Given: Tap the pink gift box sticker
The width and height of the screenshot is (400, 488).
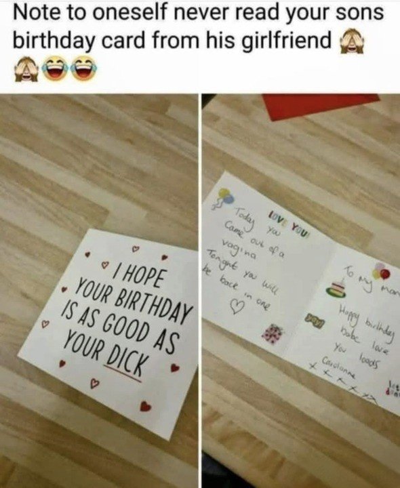Looking at the screenshot, I should coord(273,333).
